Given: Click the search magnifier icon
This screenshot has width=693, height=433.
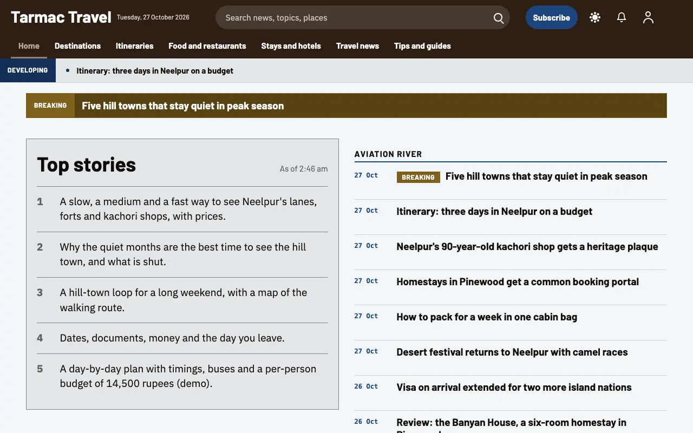Looking at the screenshot, I should pyautogui.click(x=499, y=18).
